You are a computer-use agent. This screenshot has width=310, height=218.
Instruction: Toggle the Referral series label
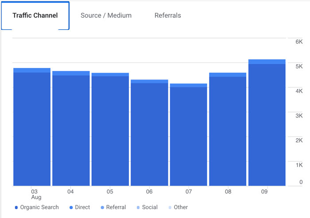pos(116,207)
